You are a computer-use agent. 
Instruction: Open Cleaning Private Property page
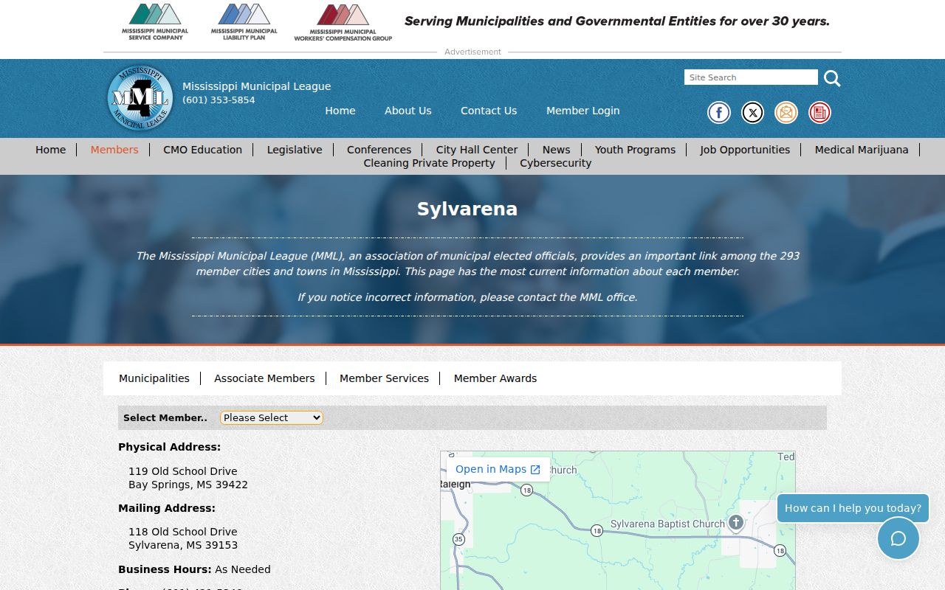pyautogui.click(x=429, y=163)
